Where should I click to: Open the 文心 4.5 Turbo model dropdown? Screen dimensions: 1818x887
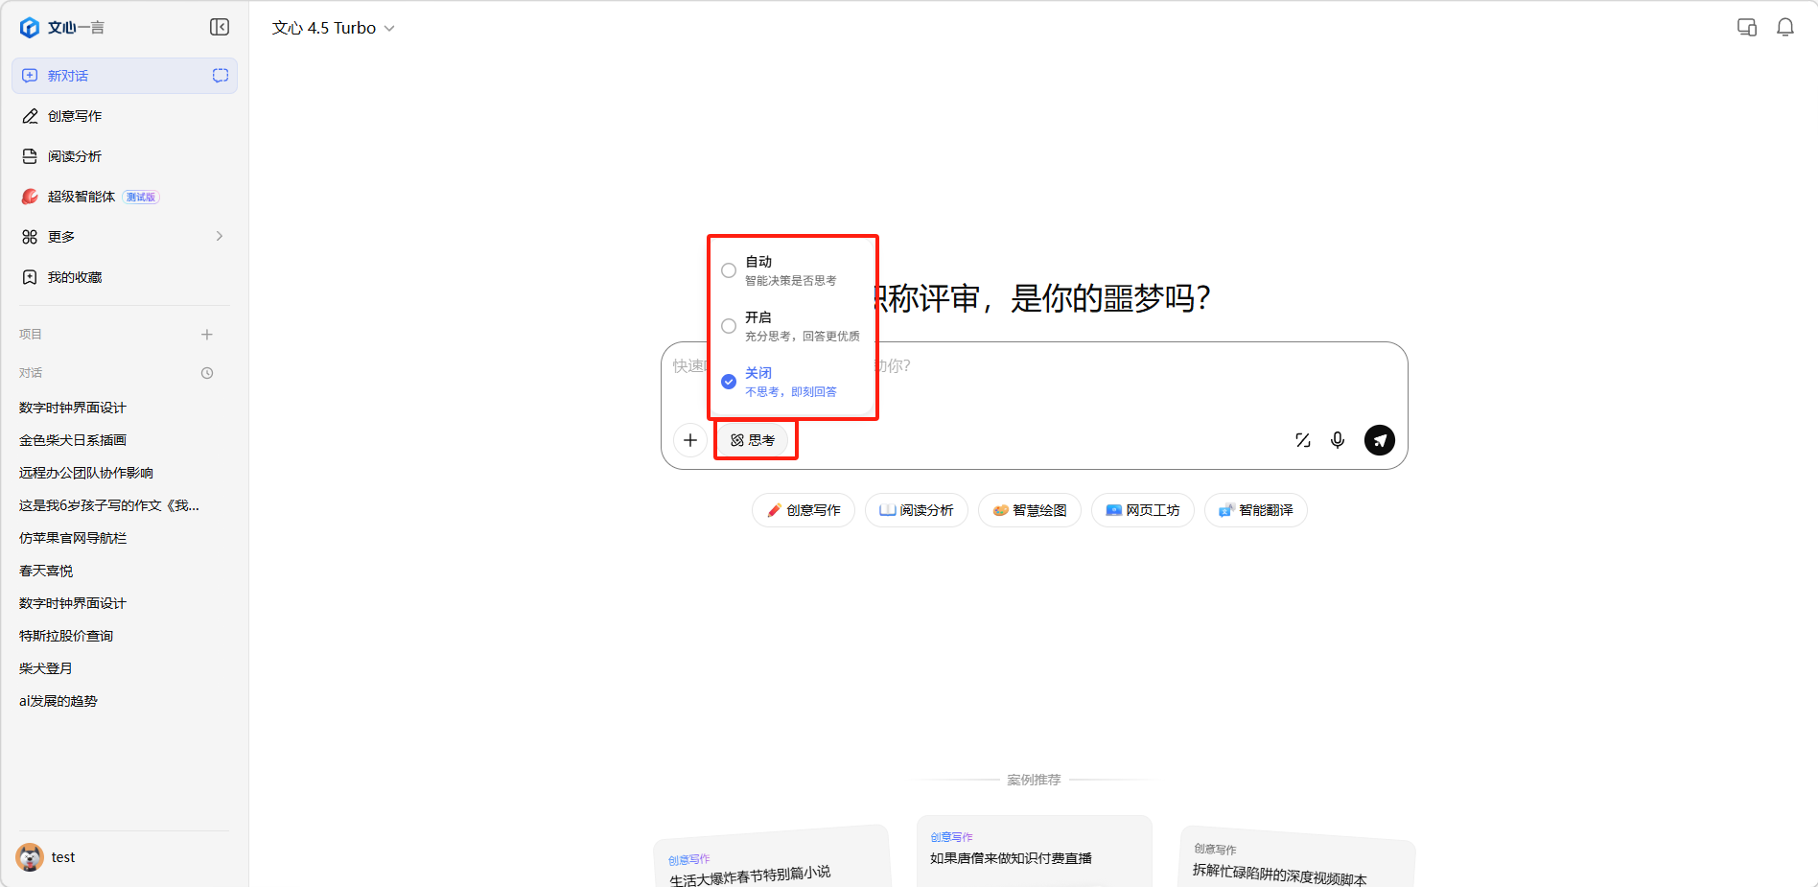(333, 29)
